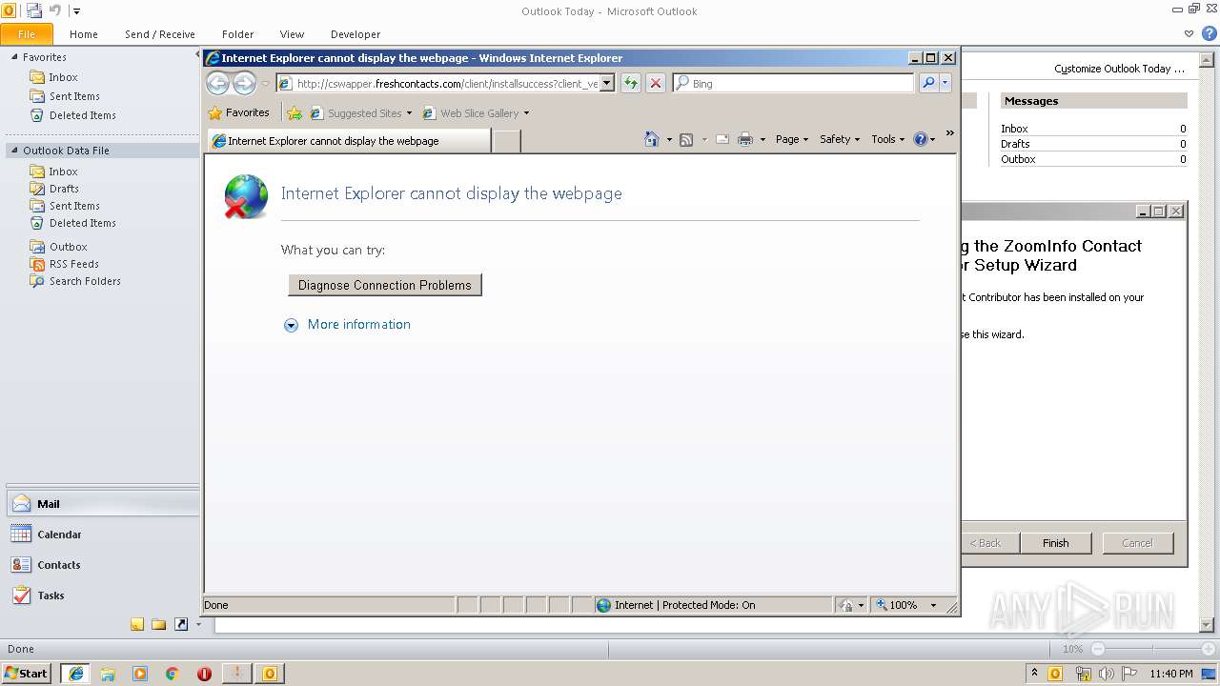Click the volume speaker icon in system tray
This screenshot has width=1220, height=686.
(1106, 674)
